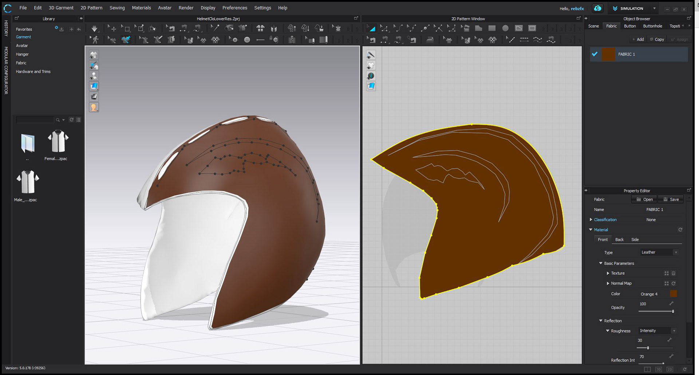The image size is (699, 375).
Task: Click the Add button above fabric list
Action: click(638, 39)
